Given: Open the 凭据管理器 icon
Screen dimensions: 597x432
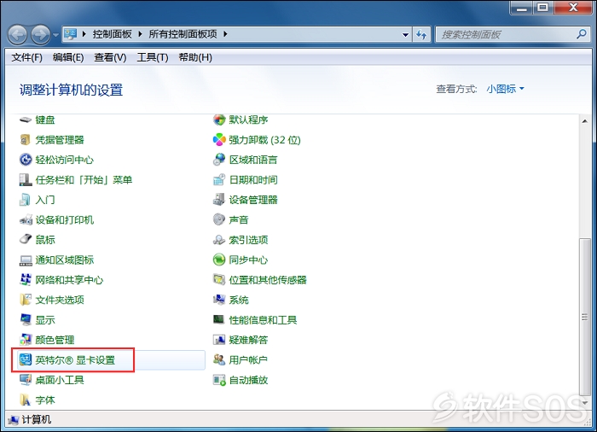Looking at the screenshot, I should click(x=26, y=140).
